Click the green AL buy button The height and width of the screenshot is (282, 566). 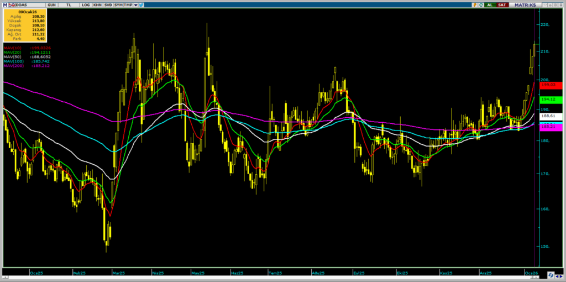(x=489, y=4)
